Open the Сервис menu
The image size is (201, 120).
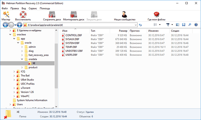coord(33,9)
